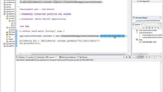The height and width of the screenshot is (92, 163).
Task: Toggle show console on standard output
Action: pos(139,57)
